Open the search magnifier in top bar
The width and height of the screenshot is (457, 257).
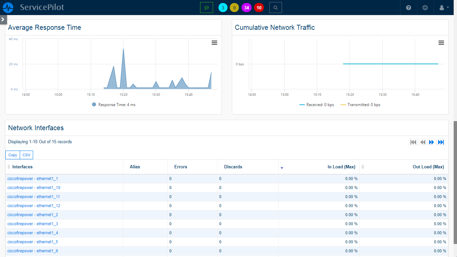pyautogui.click(x=275, y=7)
